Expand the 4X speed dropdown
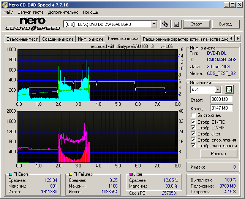 point(218,90)
